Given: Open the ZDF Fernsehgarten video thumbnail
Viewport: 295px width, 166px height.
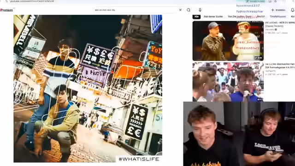Looking at the screenshot, I should coord(228,82).
